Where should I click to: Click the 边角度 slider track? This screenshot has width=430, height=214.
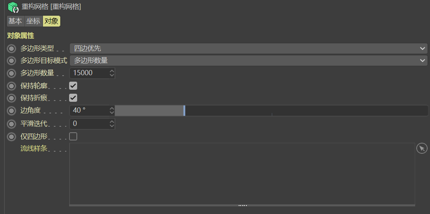pos(271,111)
